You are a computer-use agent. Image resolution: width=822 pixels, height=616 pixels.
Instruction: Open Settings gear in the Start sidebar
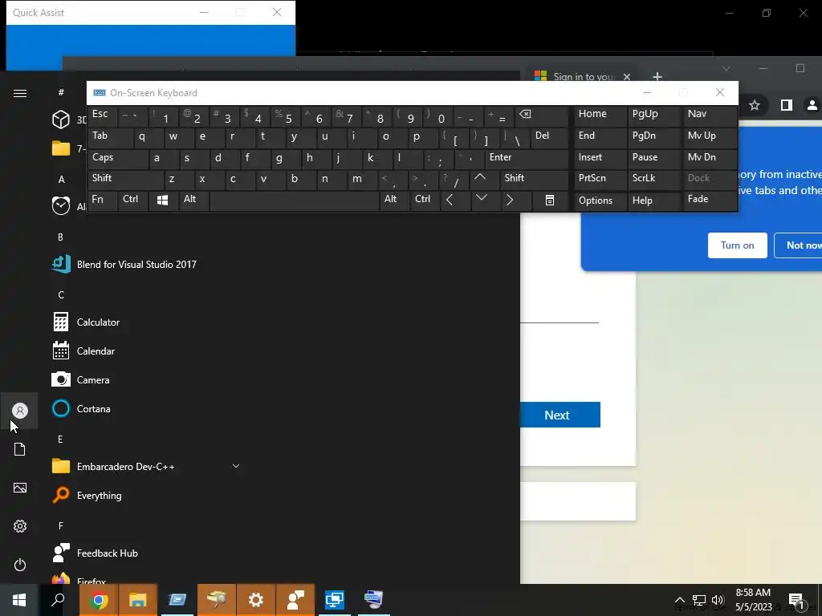[x=20, y=526]
